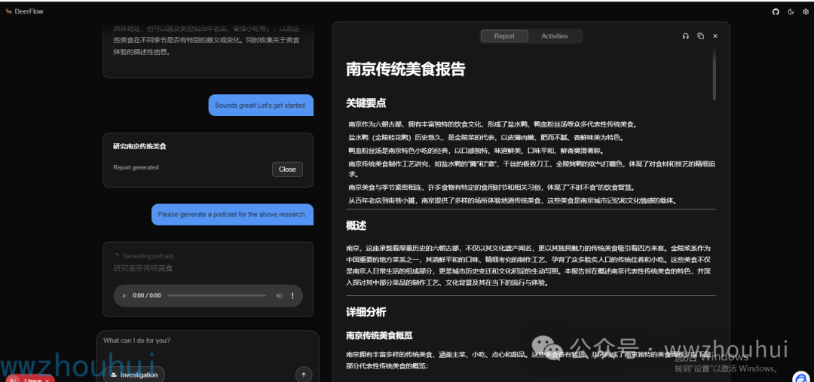
Task: Focus the 'What can I do for you?' input
Action: pyautogui.click(x=208, y=341)
